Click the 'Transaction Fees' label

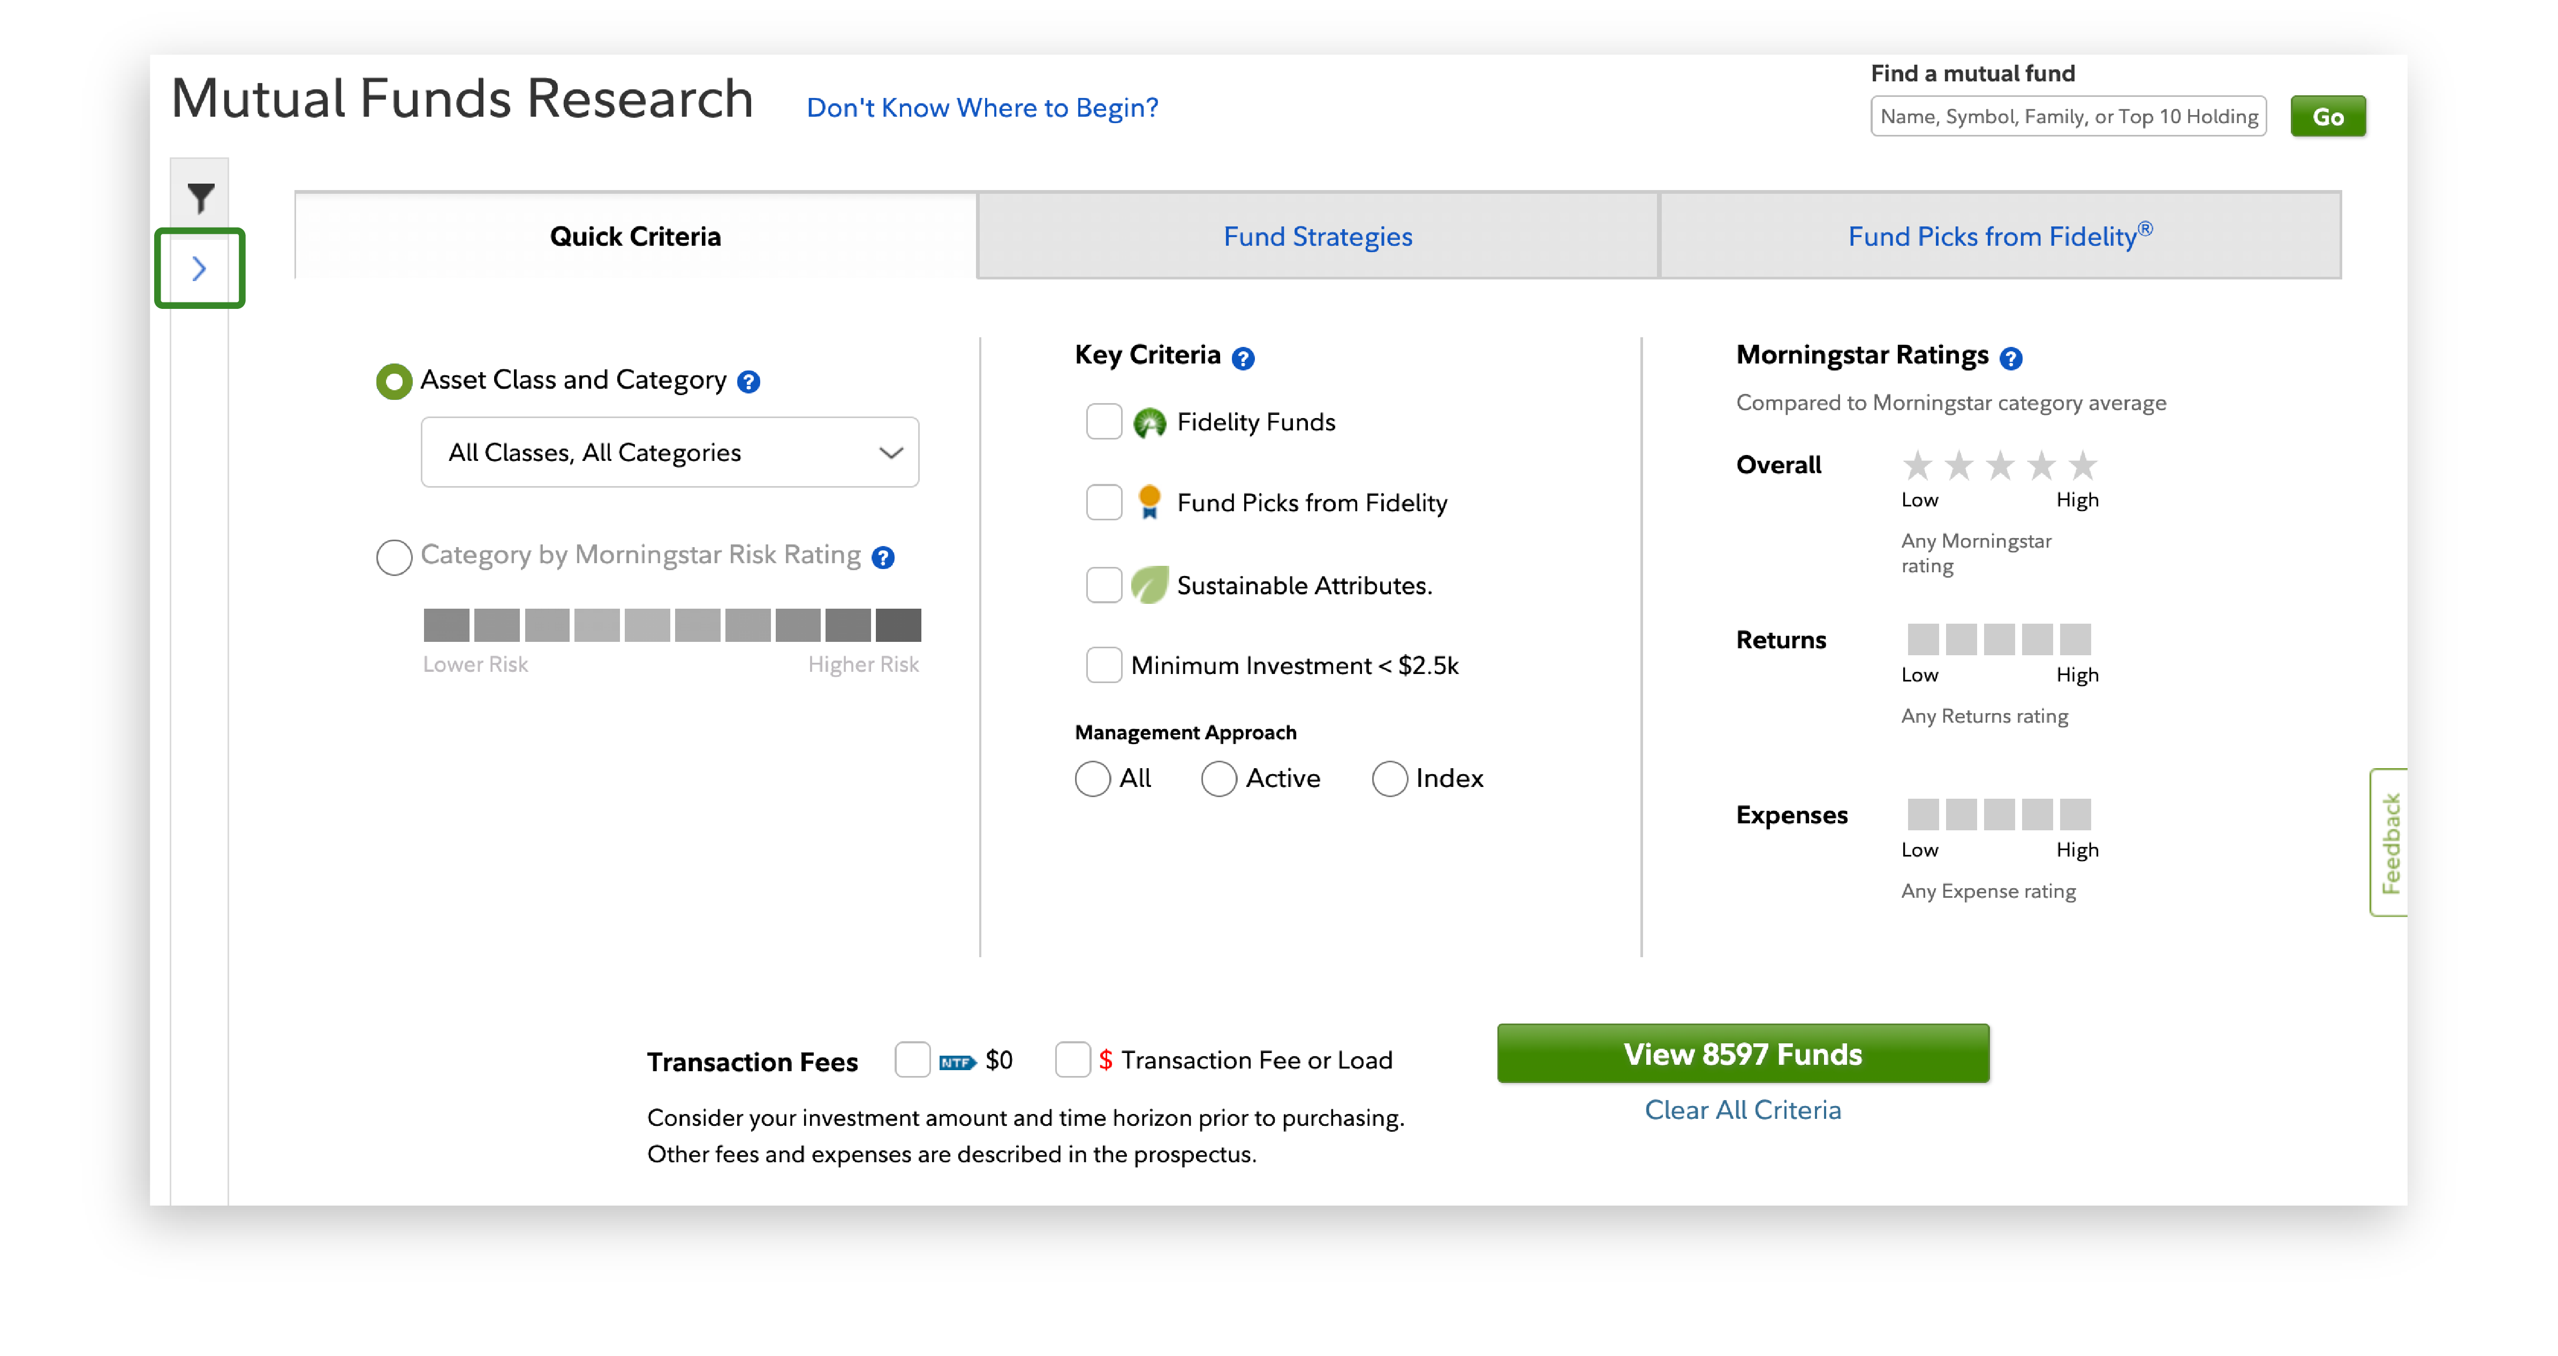[752, 1062]
